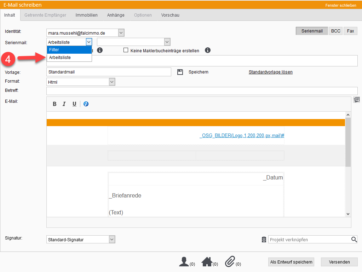This screenshot has height=272, width=362.
Task: Click the Bold formatting icon
Action: click(54, 104)
